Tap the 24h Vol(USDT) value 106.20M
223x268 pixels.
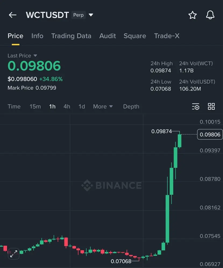(190, 89)
